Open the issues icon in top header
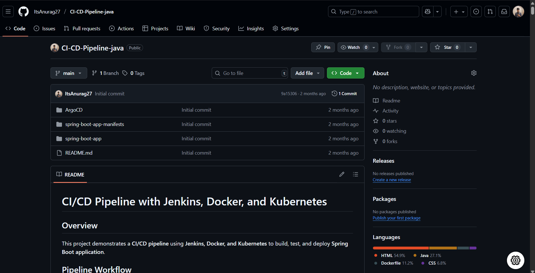 tap(476, 12)
